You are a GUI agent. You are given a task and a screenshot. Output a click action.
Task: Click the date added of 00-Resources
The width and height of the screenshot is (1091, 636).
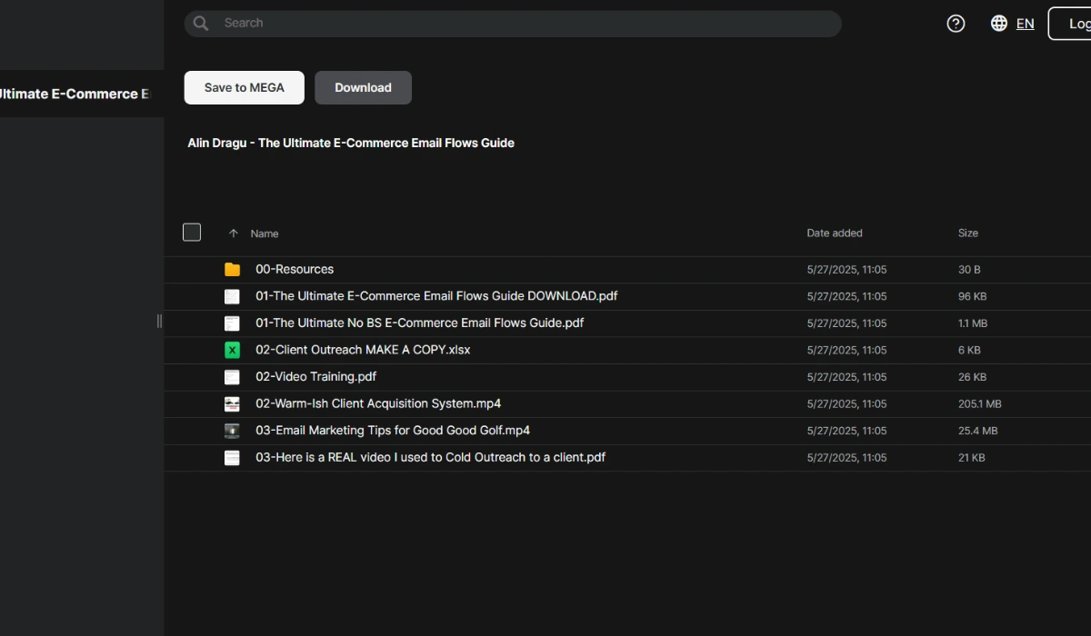point(846,270)
